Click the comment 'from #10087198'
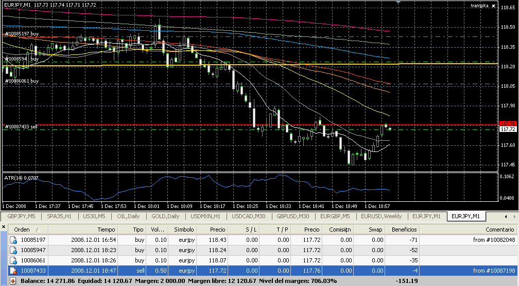The height and width of the screenshot is (286, 519). pyautogui.click(x=494, y=271)
